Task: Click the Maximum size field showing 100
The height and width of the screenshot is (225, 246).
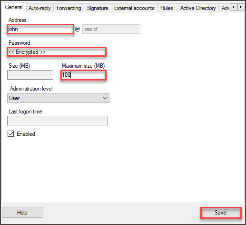Action: [83, 75]
